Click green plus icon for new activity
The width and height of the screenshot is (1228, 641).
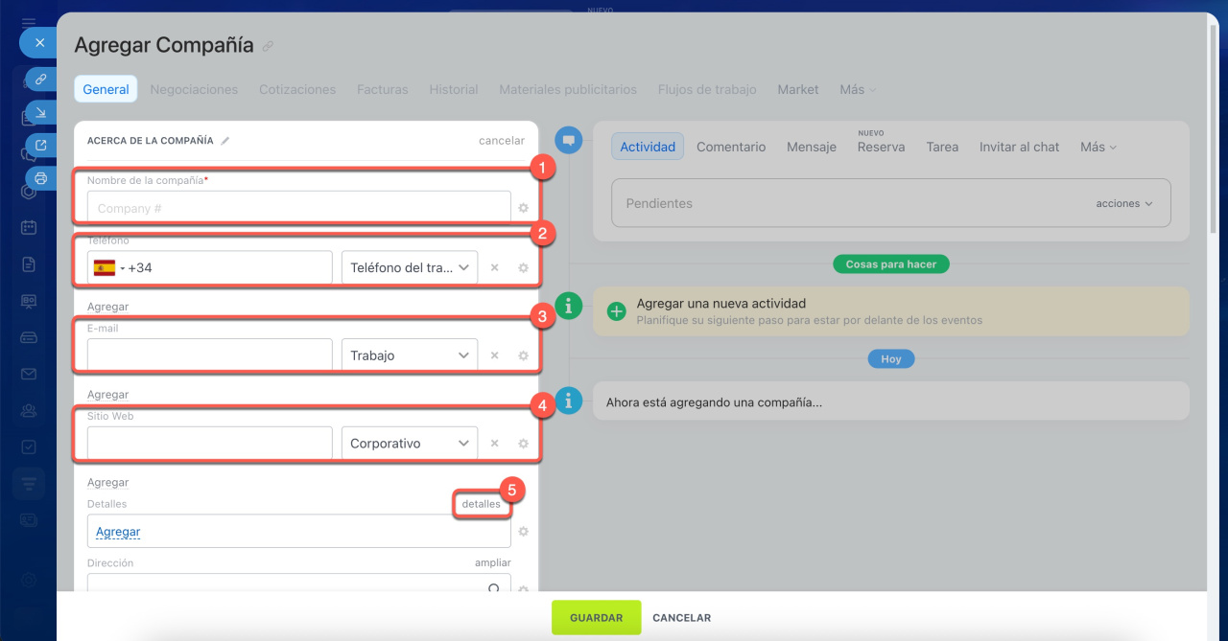[x=617, y=311]
